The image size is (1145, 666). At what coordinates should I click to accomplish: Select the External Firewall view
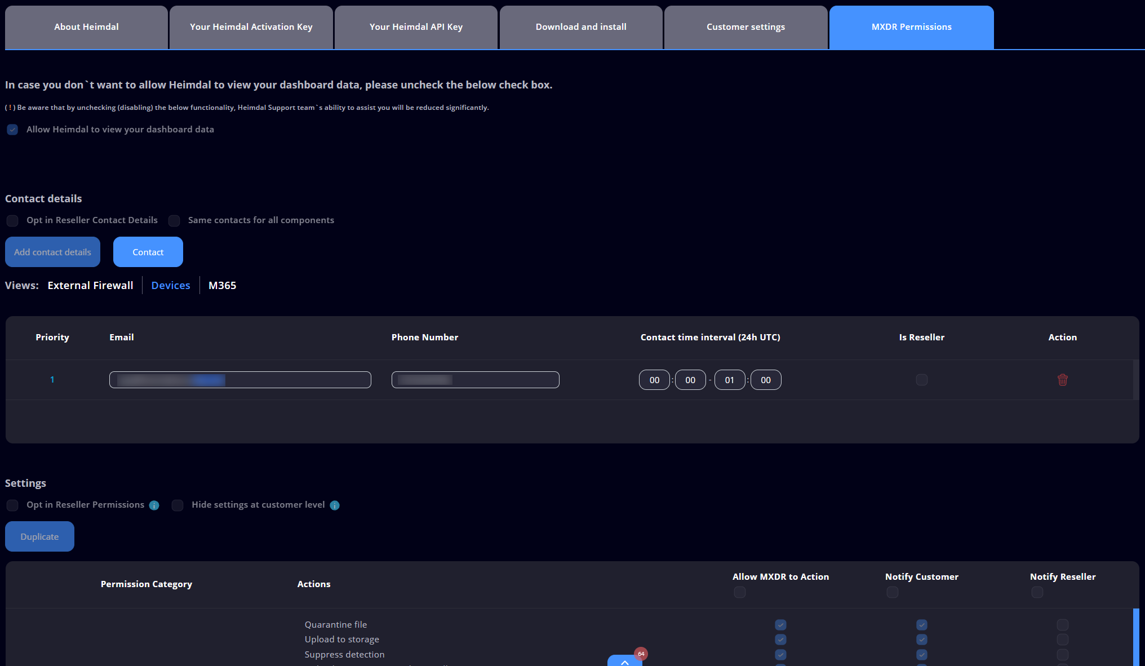(x=90, y=286)
